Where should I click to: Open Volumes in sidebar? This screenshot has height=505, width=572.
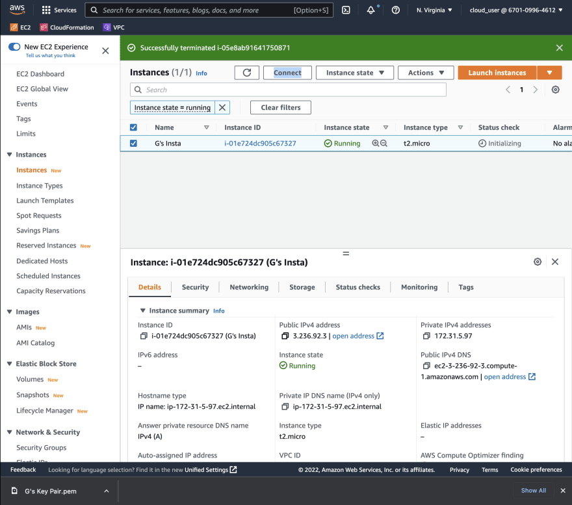pos(30,380)
